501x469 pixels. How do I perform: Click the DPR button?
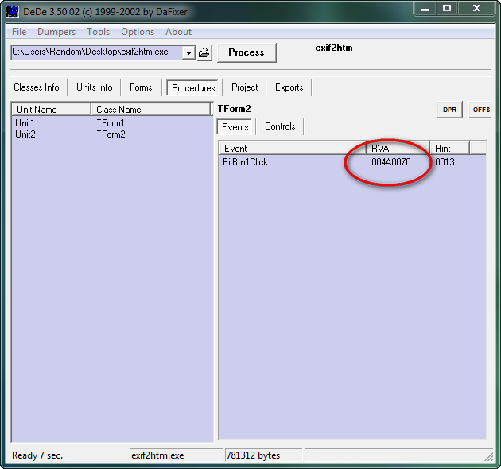449,110
